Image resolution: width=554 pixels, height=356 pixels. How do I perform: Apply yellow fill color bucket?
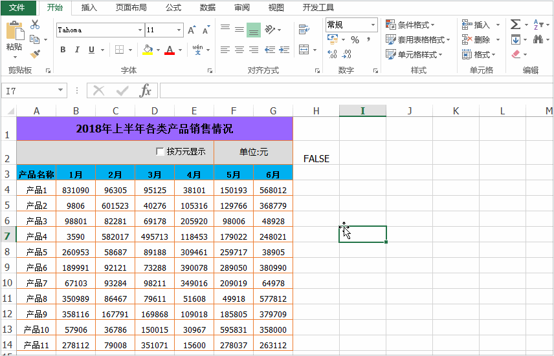(148, 50)
